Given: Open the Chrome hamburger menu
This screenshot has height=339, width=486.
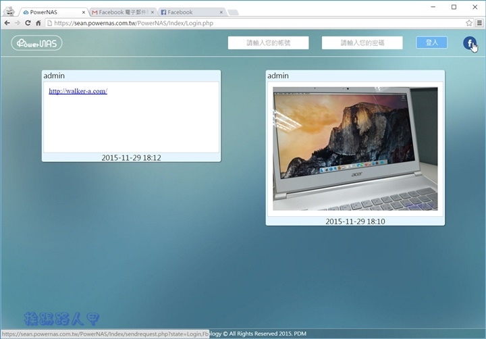Looking at the screenshot, I should [479, 23].
